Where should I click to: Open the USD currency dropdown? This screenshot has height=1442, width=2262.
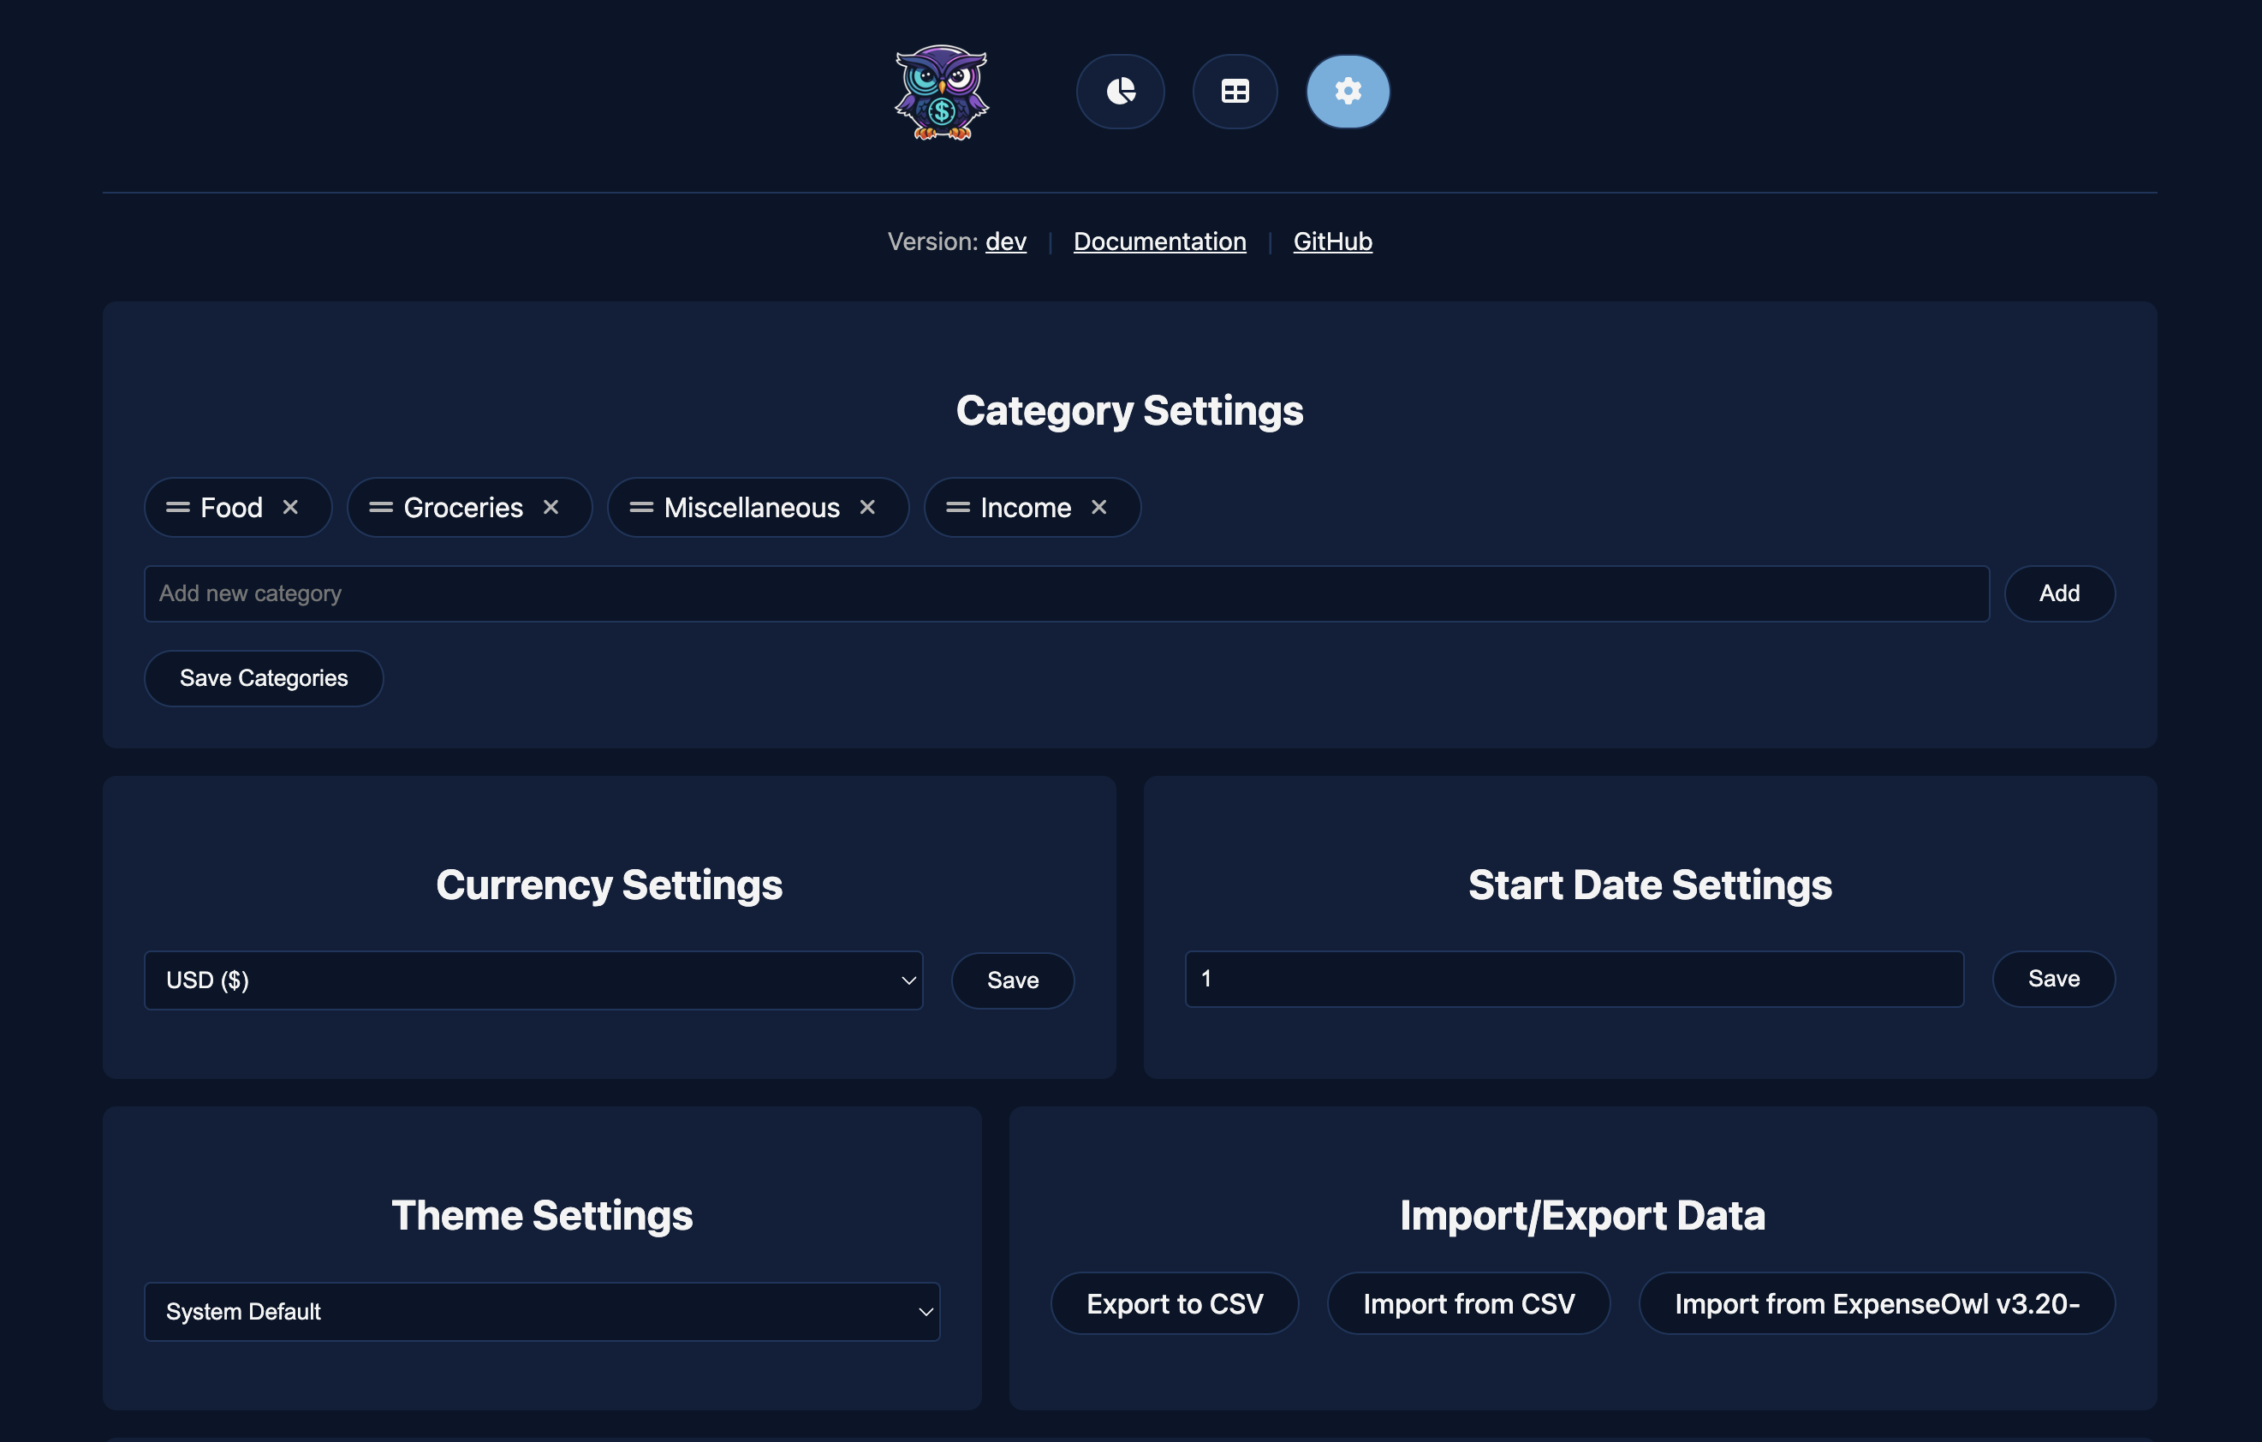(x=533, y=980)
